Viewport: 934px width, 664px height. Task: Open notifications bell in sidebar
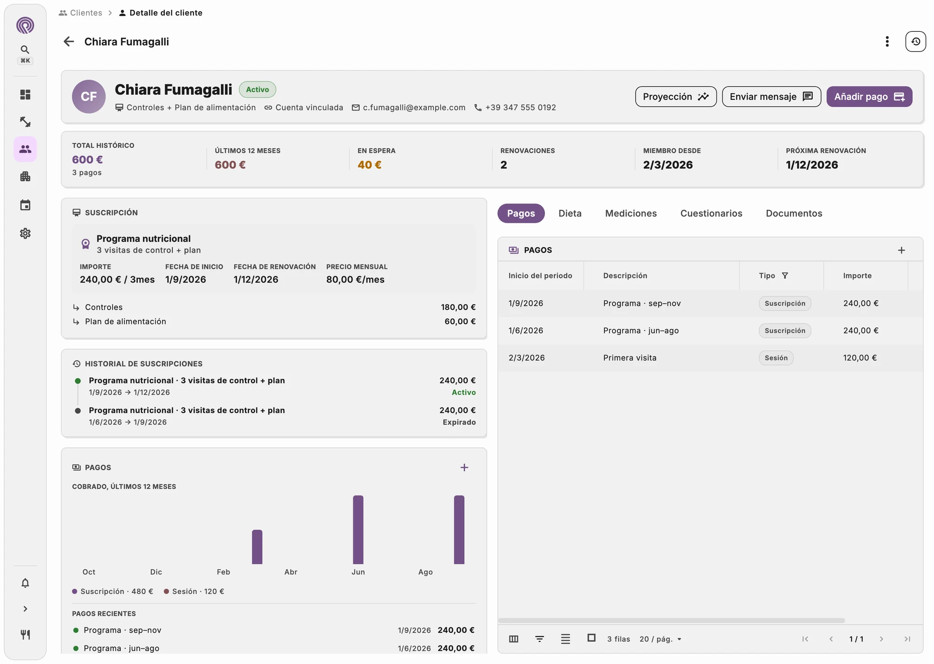point(25,583)
